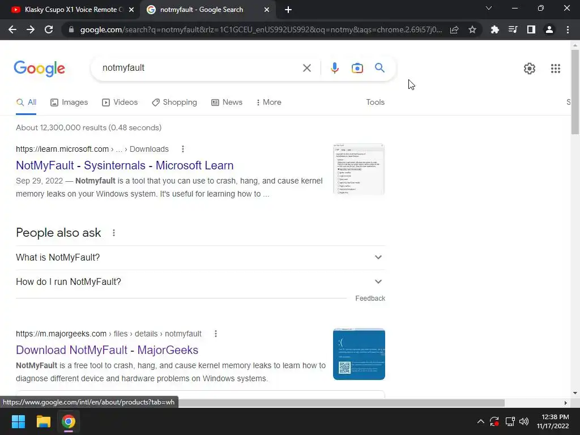Open Download NotMyFault MajorGeeks link

(x=107, y=350)
